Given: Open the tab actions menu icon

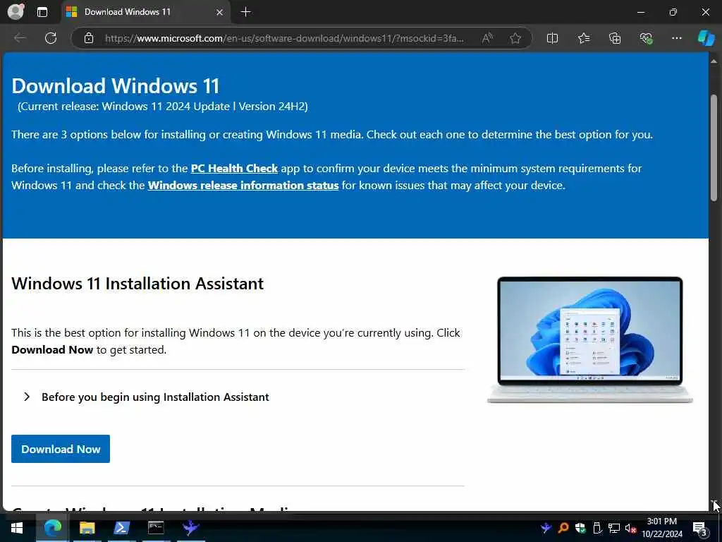Looking at the screenshot, I should (42, 12).
